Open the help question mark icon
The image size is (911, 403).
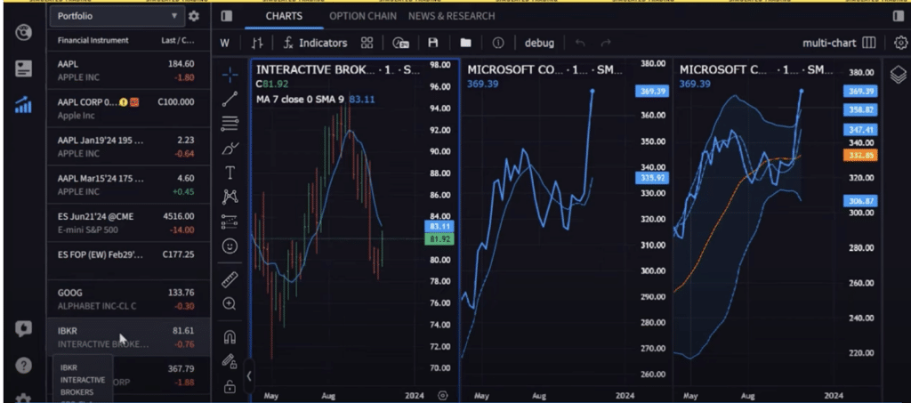[x=23, y=366]
